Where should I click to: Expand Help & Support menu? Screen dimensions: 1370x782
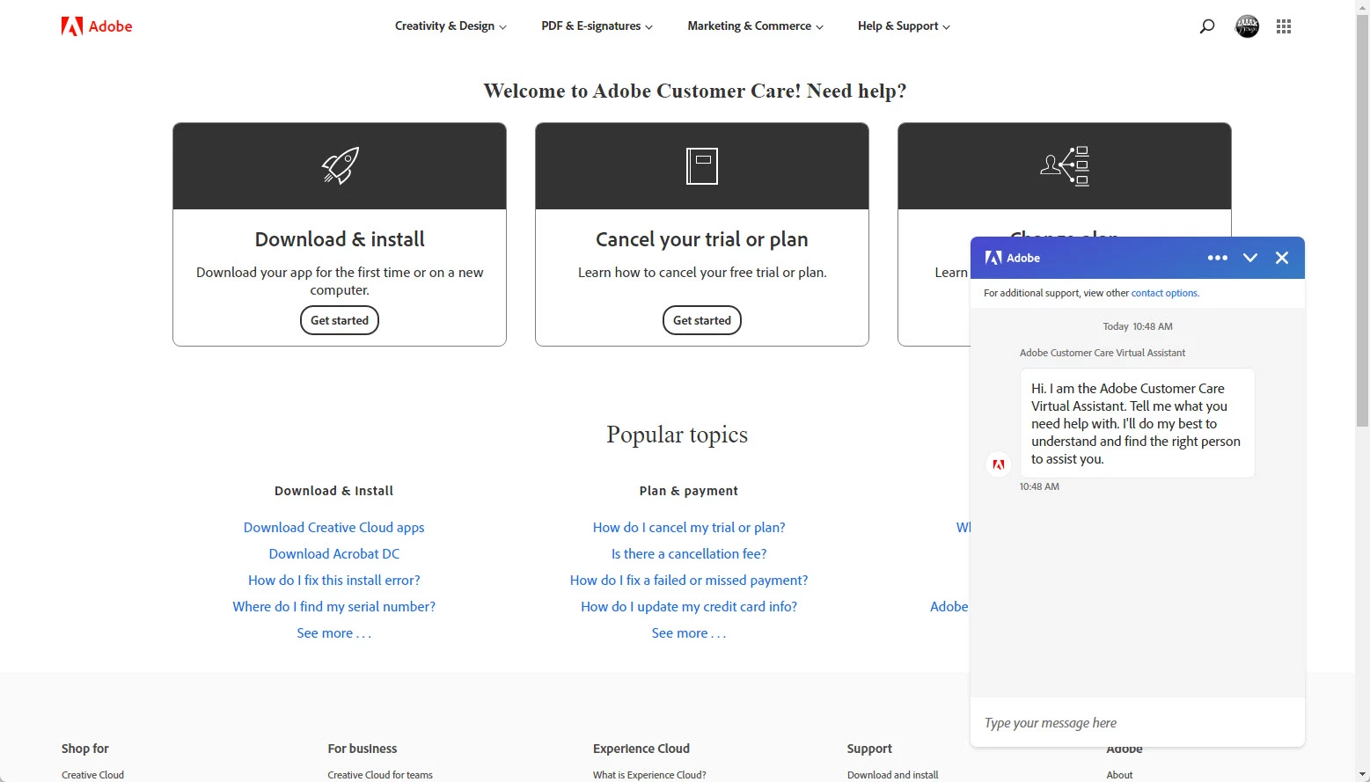[904, 26]
